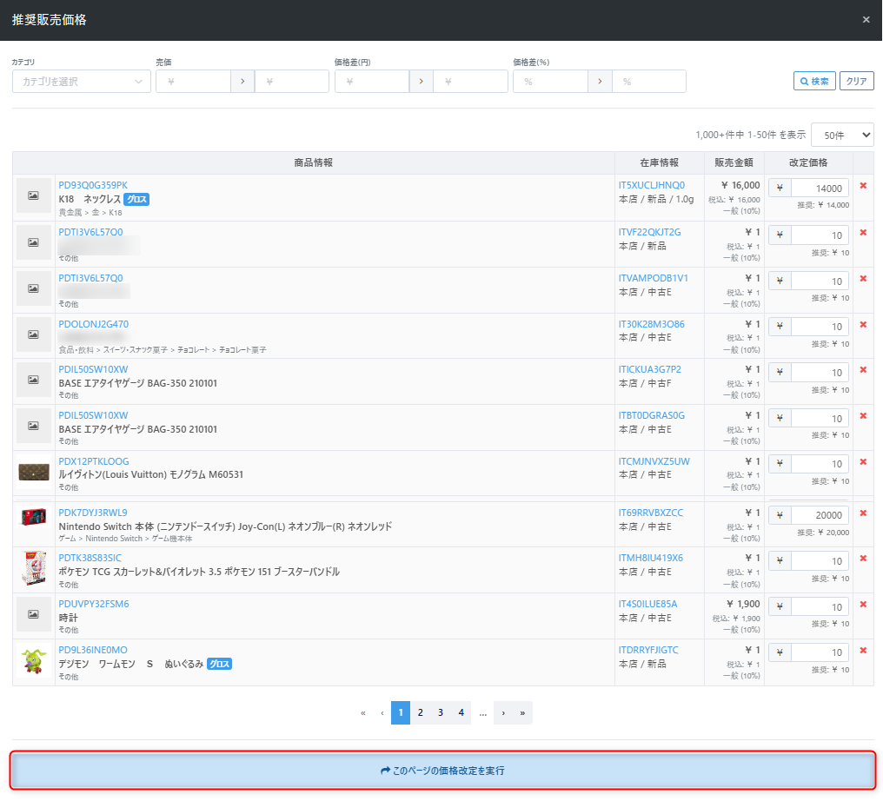
Task: Click the Pokemon 151 booster bundle thumbnail
Action: click(x=34, y=570)
